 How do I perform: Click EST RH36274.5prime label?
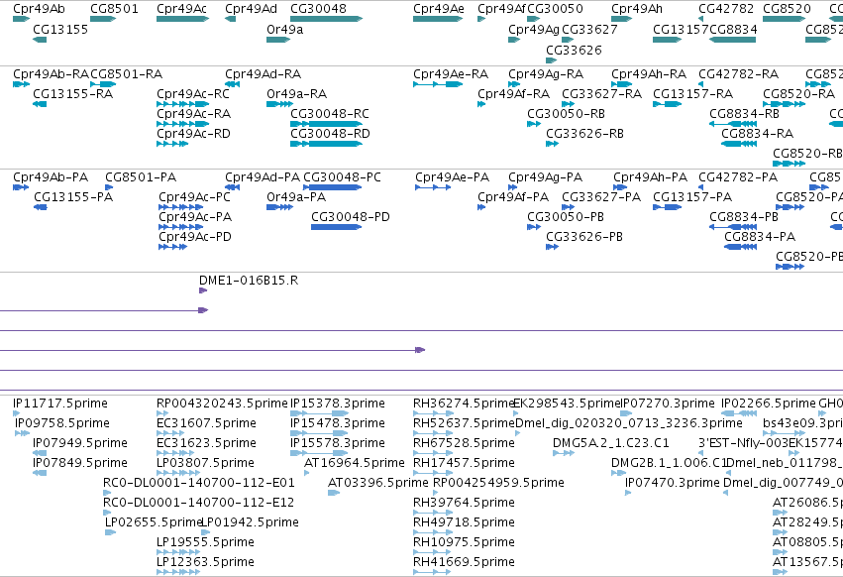[464, 404]
